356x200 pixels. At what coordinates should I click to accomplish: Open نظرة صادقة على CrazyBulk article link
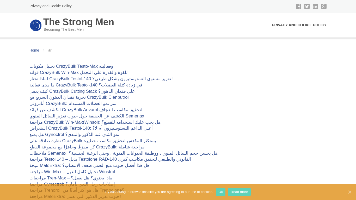click(93, 141)
